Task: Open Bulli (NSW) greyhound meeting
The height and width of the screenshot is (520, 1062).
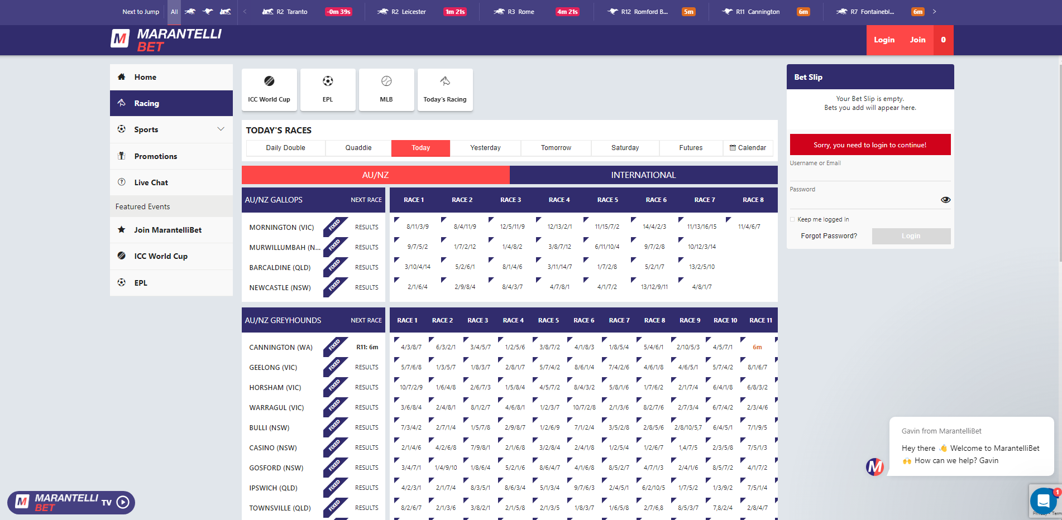Action: click(x=269, y=428)
